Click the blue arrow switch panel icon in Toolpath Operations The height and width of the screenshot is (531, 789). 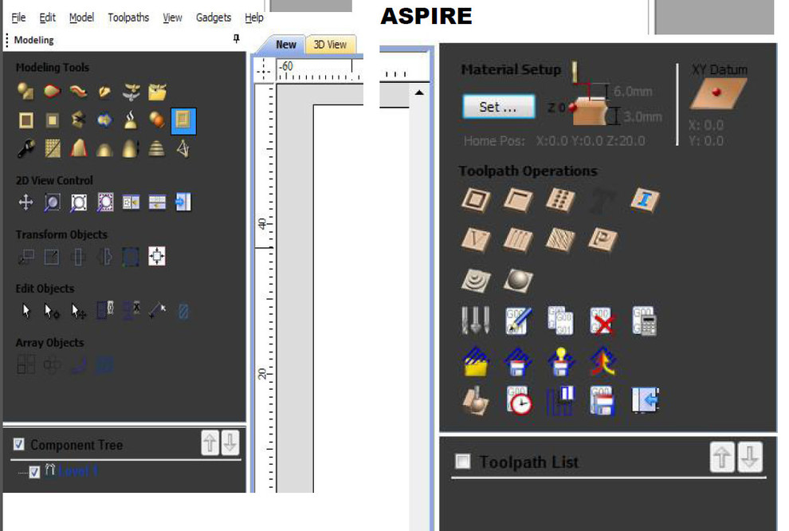[645, 400]
